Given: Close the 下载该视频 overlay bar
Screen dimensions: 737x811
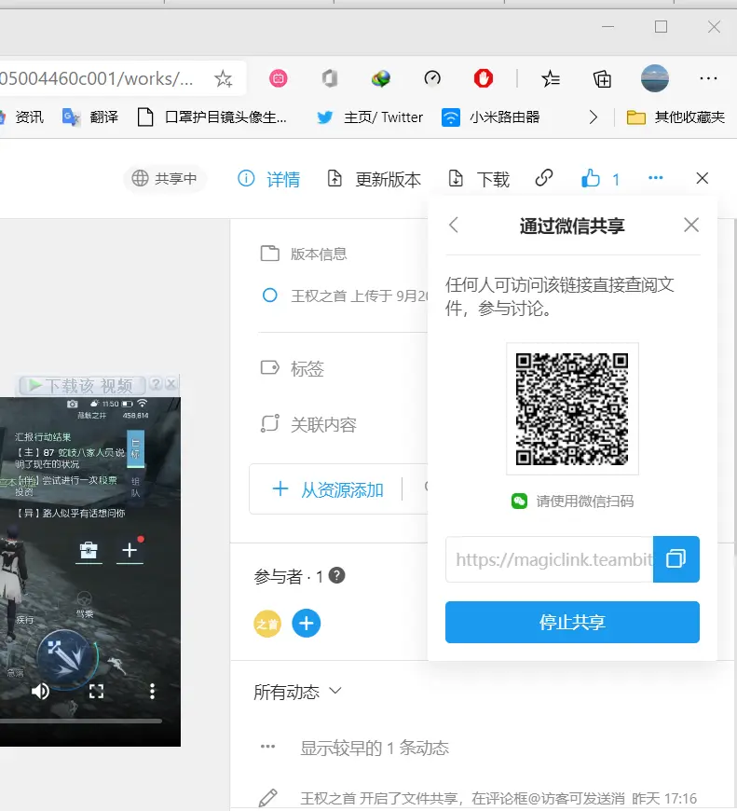Looking at the screenshot, I should tap(171, 384).
